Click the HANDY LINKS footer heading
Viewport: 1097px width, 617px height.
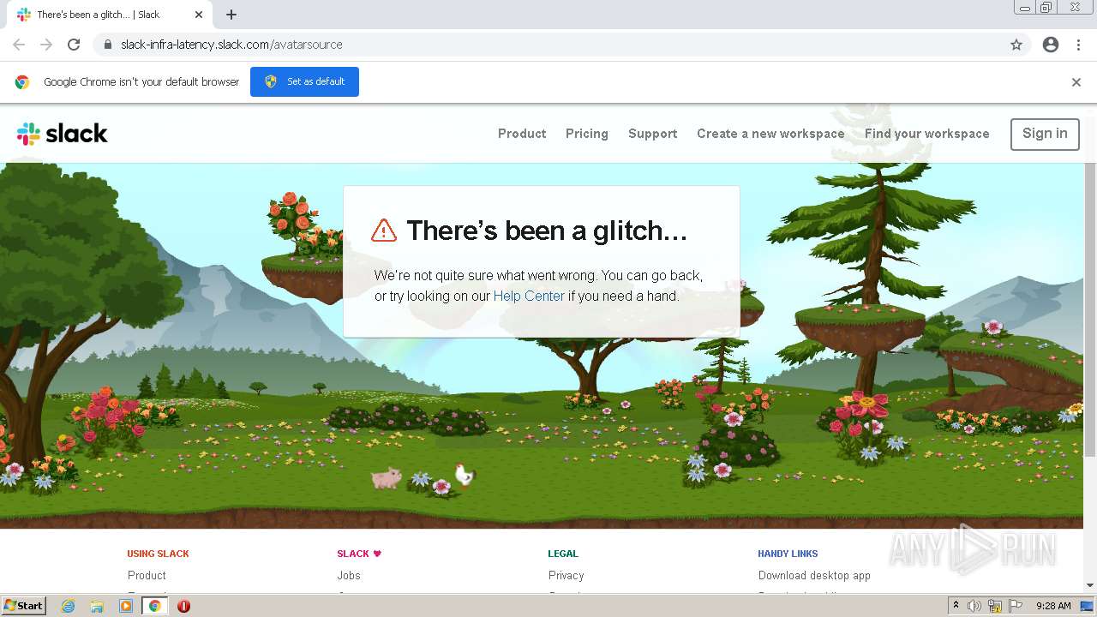pos(788,554)
